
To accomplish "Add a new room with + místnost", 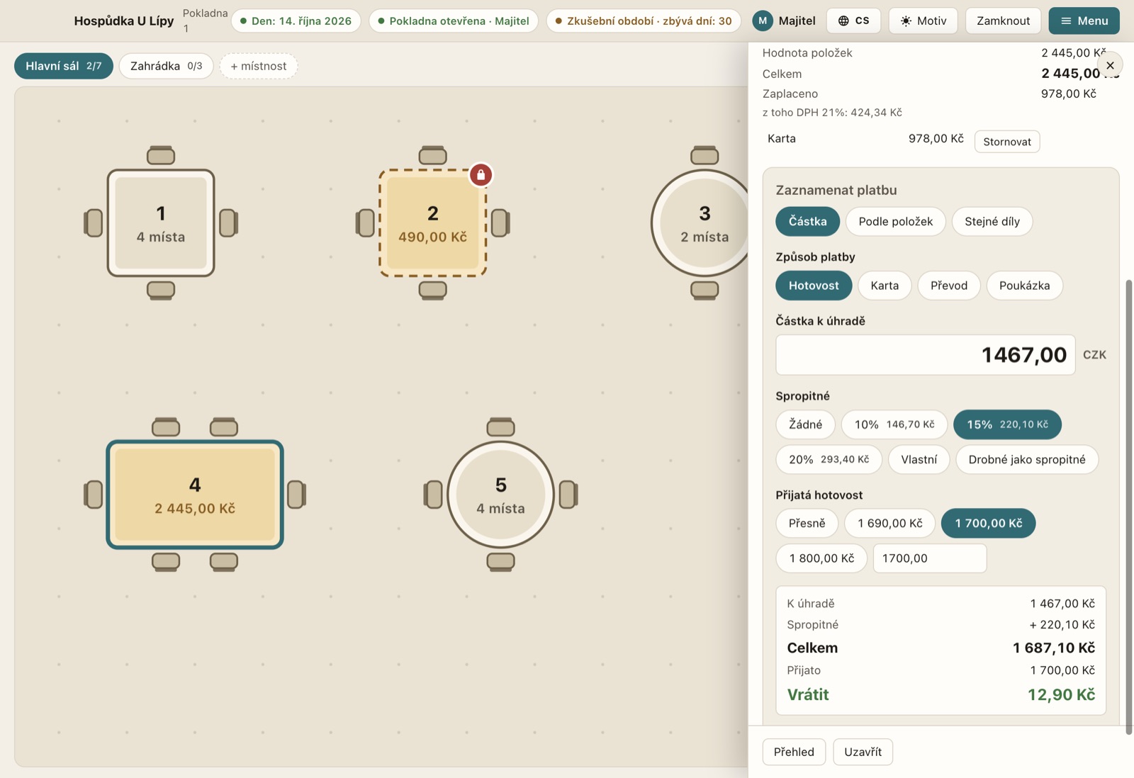I will click(x=258, y=66).
